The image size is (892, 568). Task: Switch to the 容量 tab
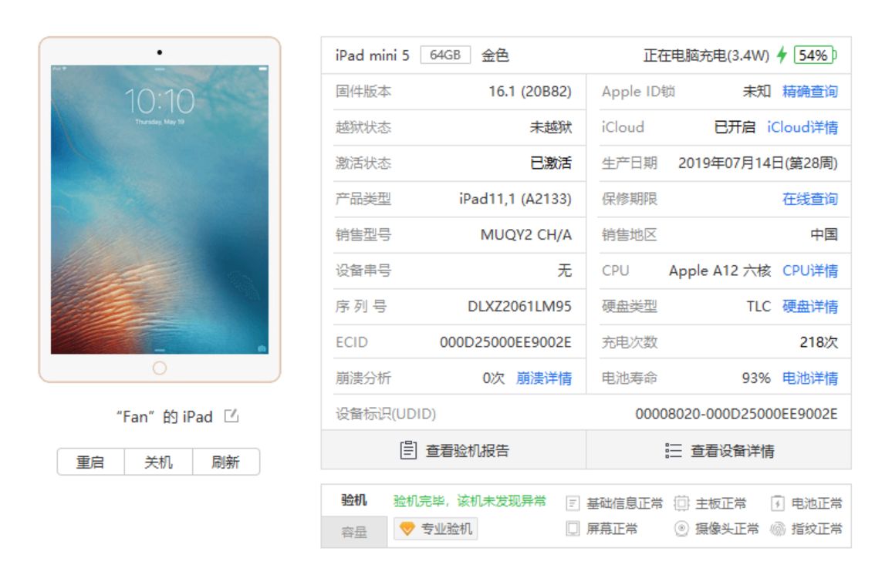pyautogui.click(x=355, y=529)
